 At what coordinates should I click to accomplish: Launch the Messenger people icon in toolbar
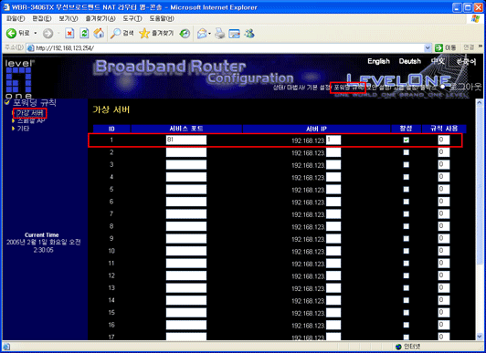(x=249, y=33)
